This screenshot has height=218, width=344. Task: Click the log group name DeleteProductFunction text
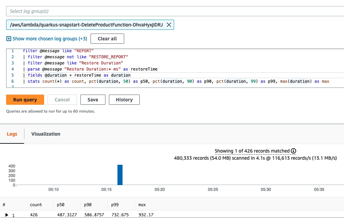[x=86, y=25]
